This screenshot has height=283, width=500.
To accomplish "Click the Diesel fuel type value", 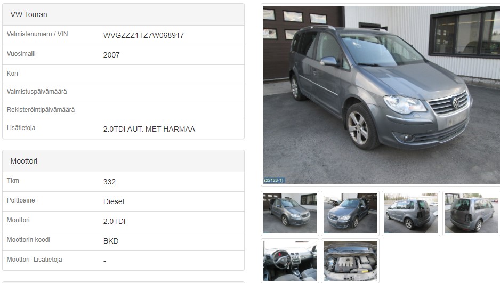I will [114, 202].
